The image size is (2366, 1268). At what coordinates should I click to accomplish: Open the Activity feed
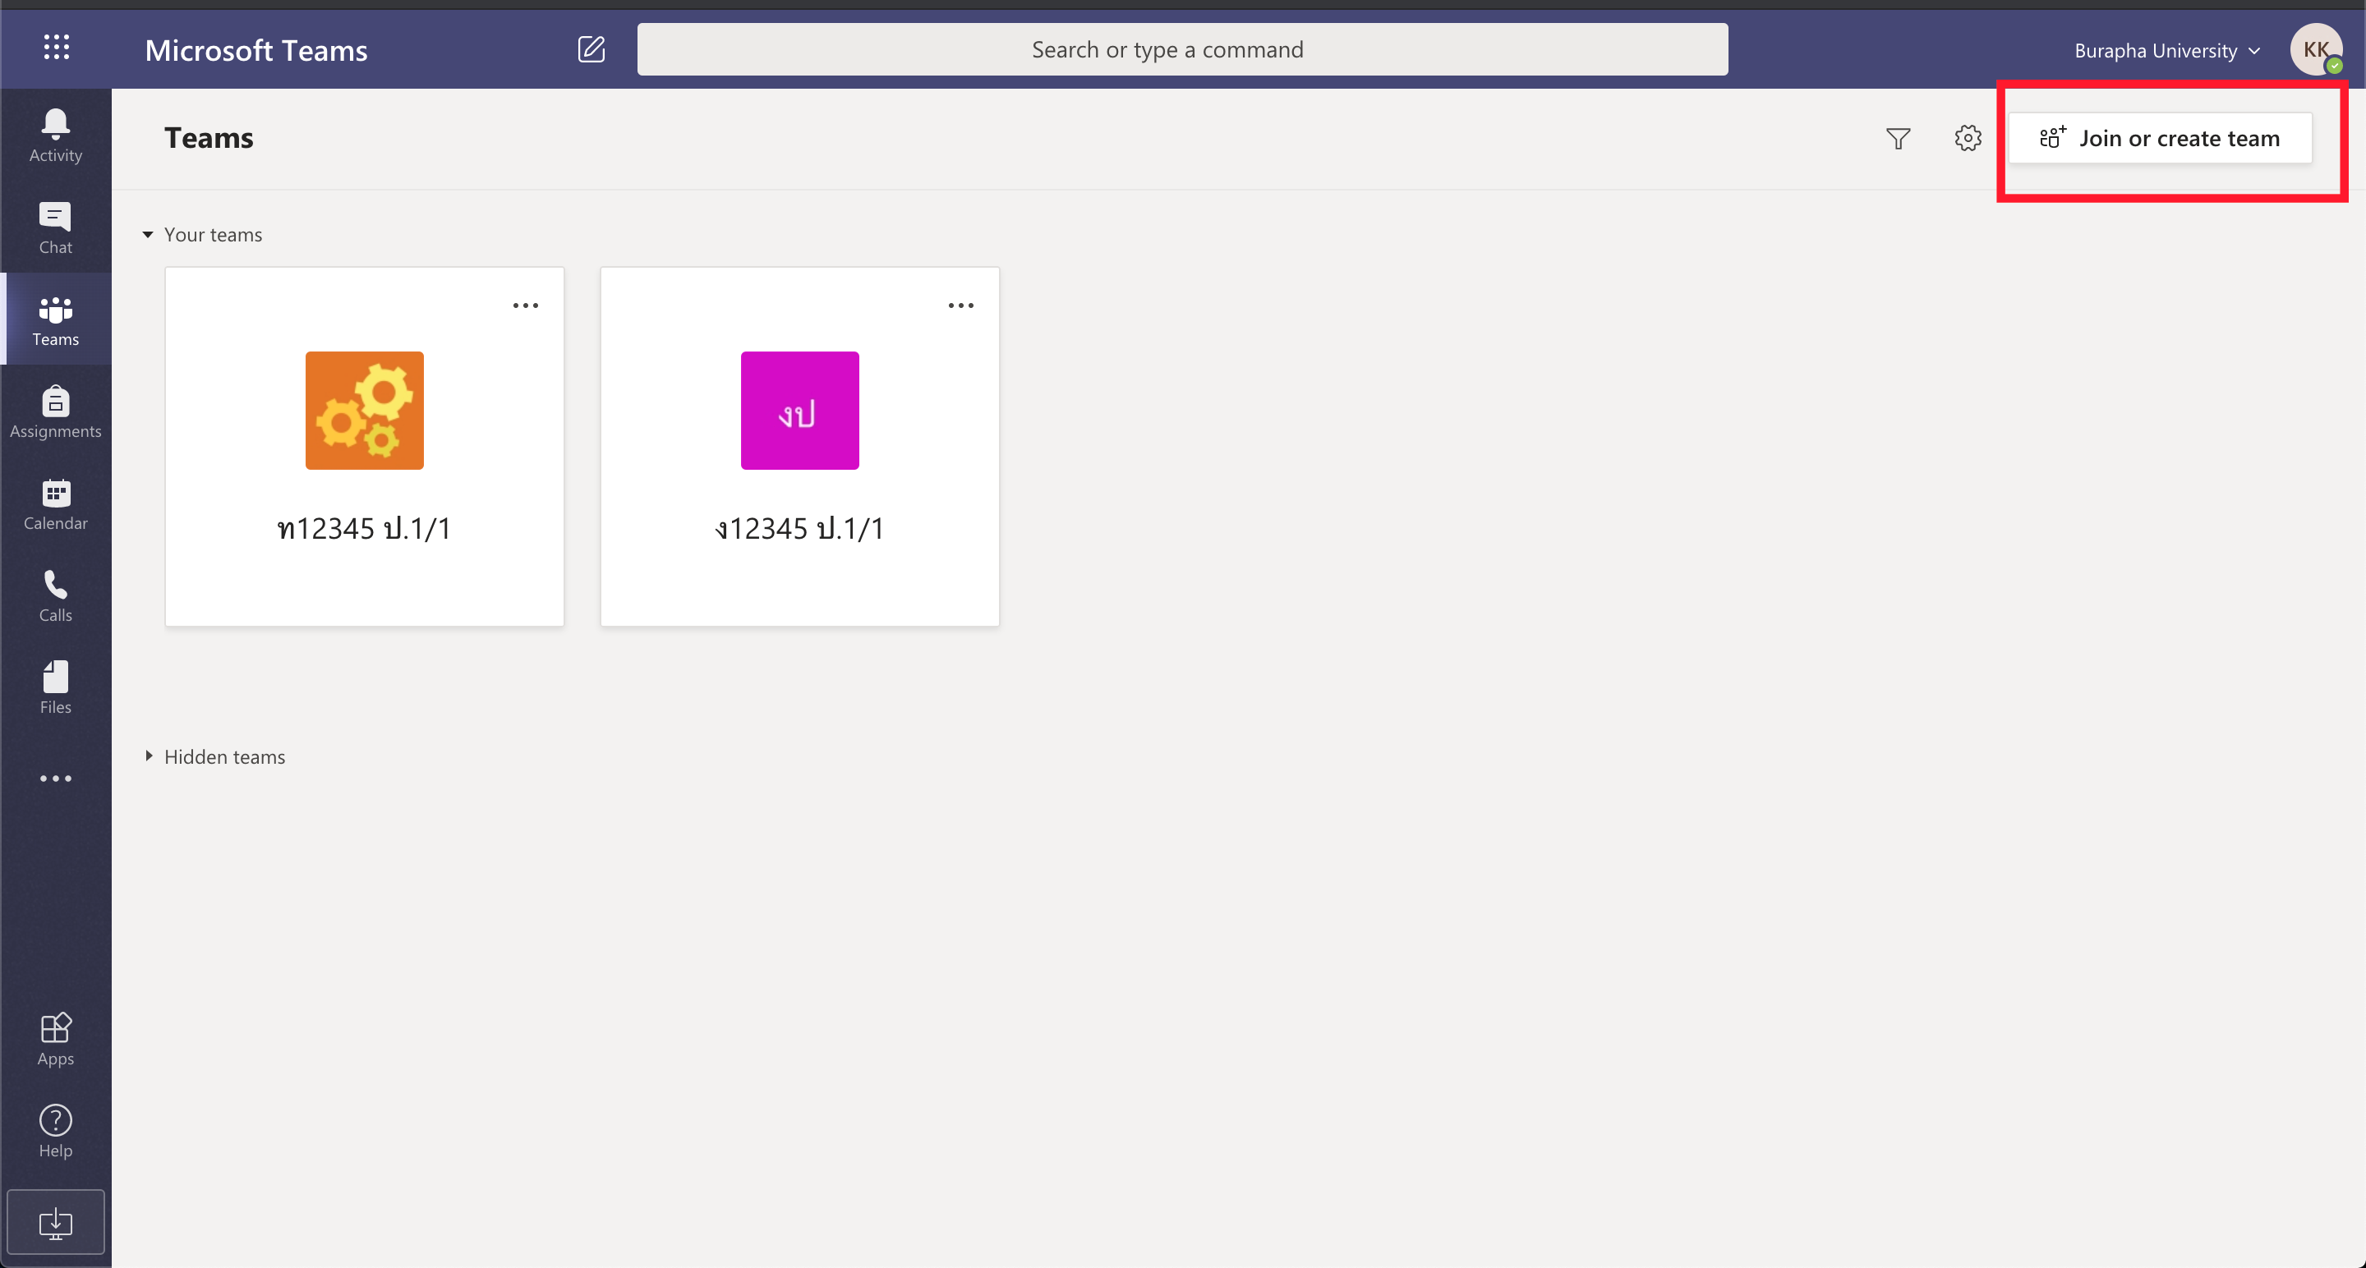(x=55, y=135)
